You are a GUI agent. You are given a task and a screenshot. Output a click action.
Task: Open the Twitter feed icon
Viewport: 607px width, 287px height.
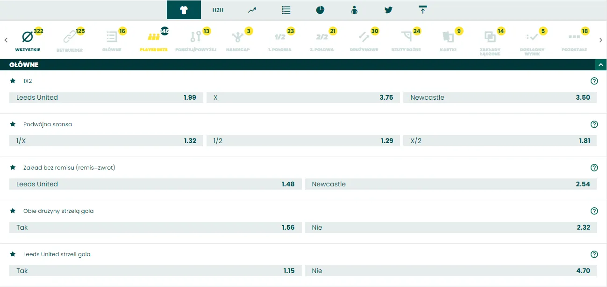(388, 9)
